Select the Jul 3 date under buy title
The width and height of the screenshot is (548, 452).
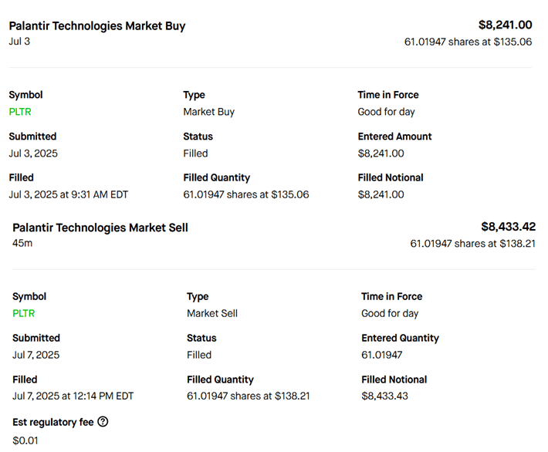coord(19,41)
